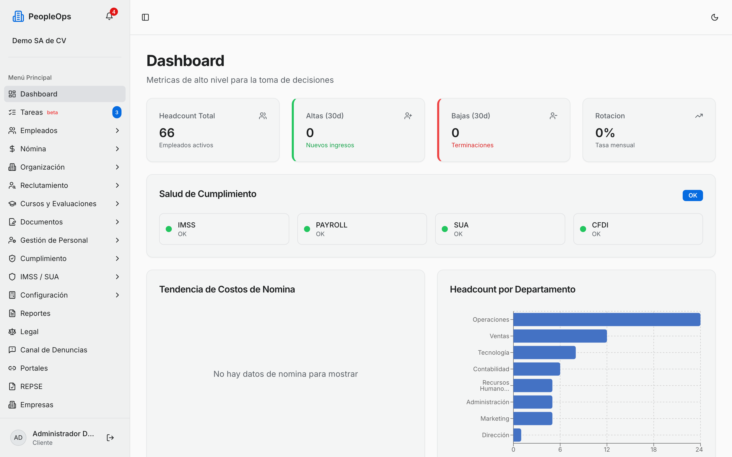Expand the Empleados submenu chevron
Image resolution: width=732 pixels, height=457 pixels.
[x=117, y=130]
